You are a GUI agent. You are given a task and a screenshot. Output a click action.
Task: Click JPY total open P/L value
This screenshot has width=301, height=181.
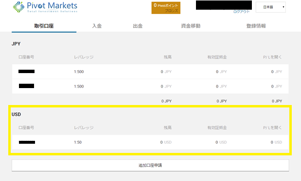point(277,101)
